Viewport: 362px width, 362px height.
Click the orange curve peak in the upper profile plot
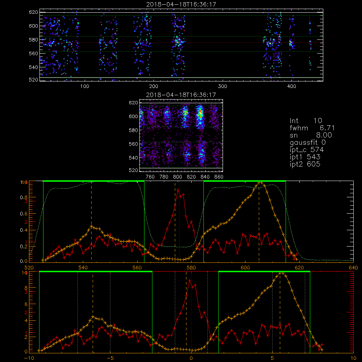[x=260, y=183]
